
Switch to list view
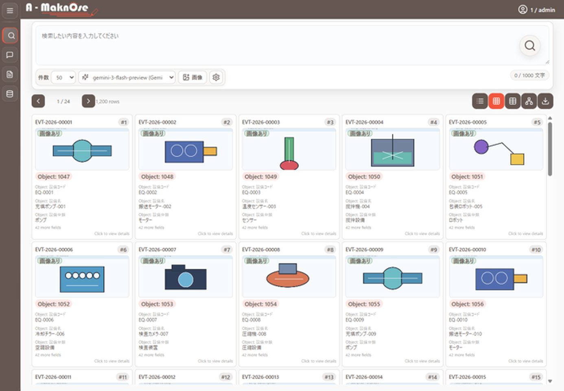click(x=480, y=101)
